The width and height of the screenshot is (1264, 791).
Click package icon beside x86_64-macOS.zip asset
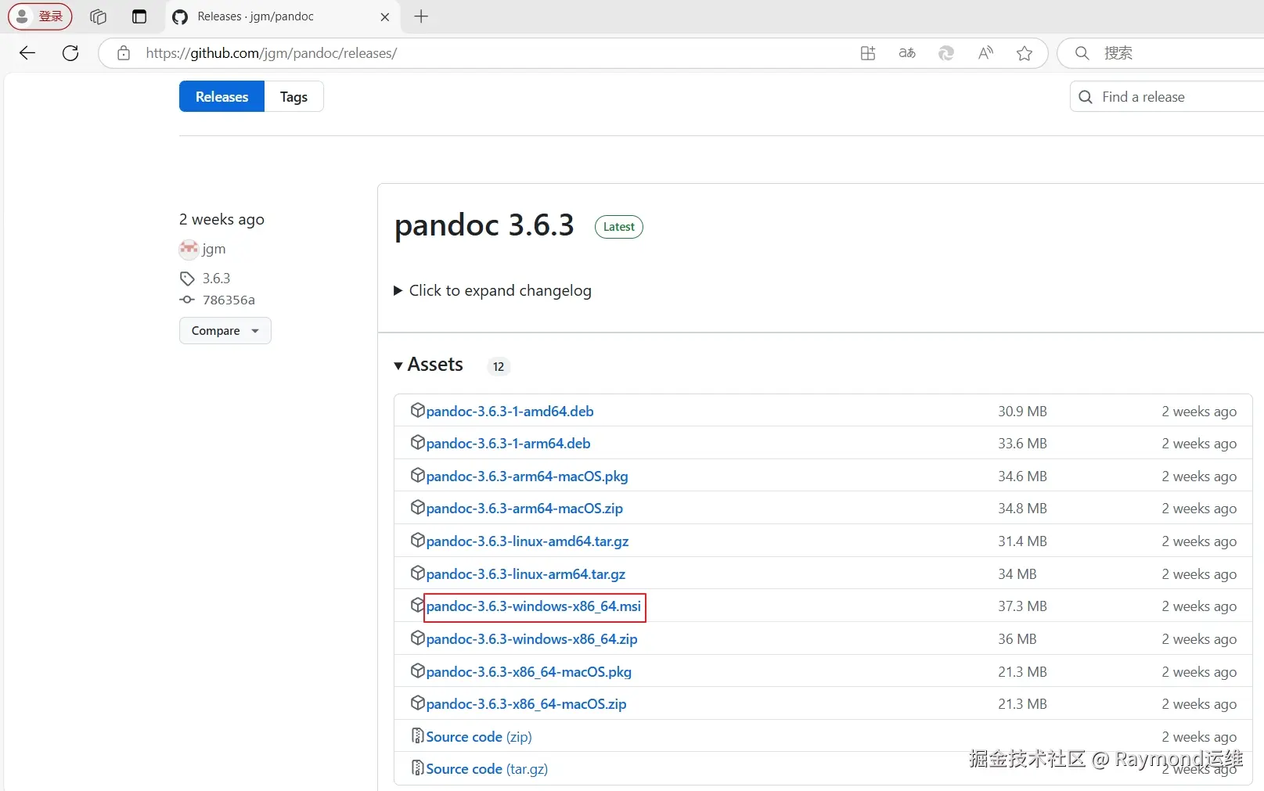[x=418, y=703]
